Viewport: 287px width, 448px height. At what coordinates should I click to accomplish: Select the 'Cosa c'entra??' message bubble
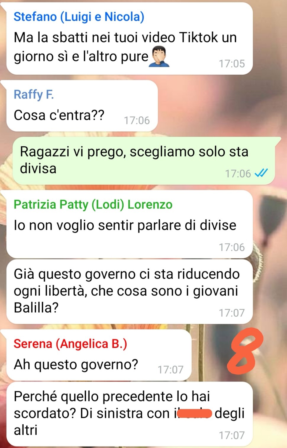coord(82,106)
